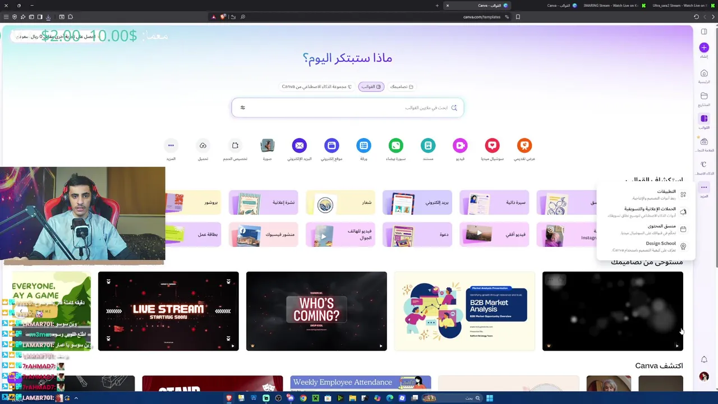The height and width of the screenshot is (404, 718).
Task: Open the Invitation (دعوة) template category
Action: tap(417, 235)
